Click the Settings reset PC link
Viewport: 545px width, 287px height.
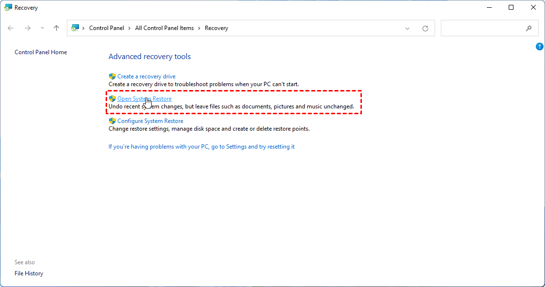pos(202,147)
